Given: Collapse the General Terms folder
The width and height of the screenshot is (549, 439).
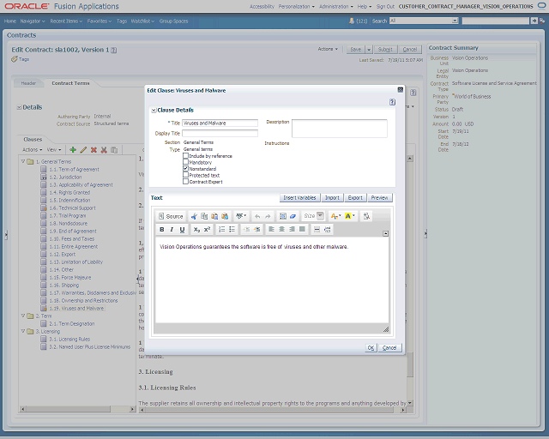Looking at the screenshot, I should click(x=23, y=161).
